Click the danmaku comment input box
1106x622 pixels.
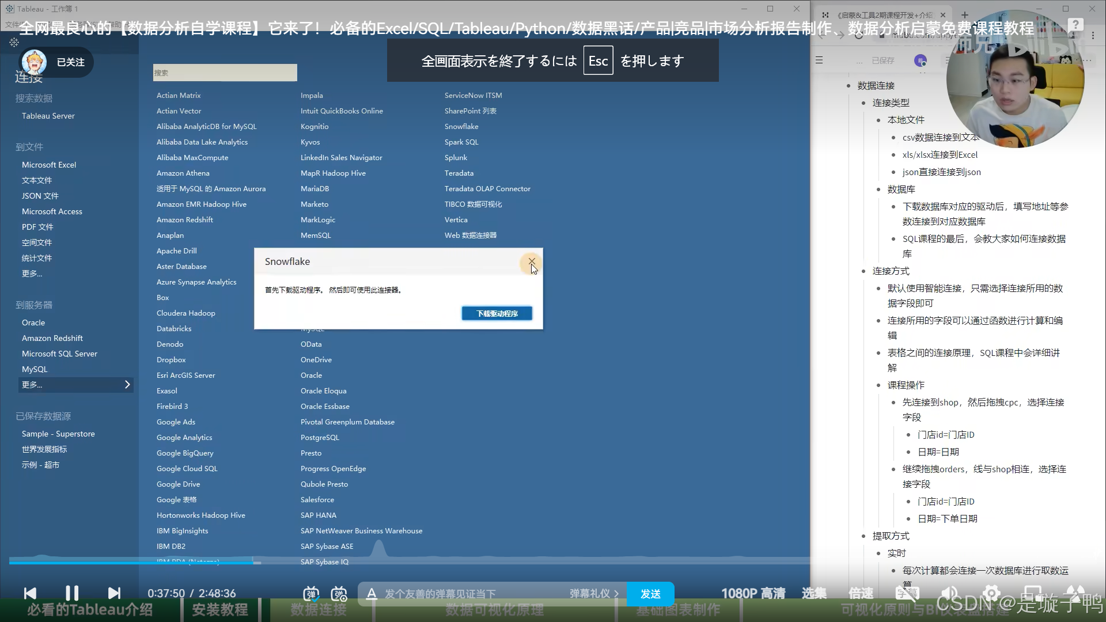pyautogui.click(x=472, y=594)
